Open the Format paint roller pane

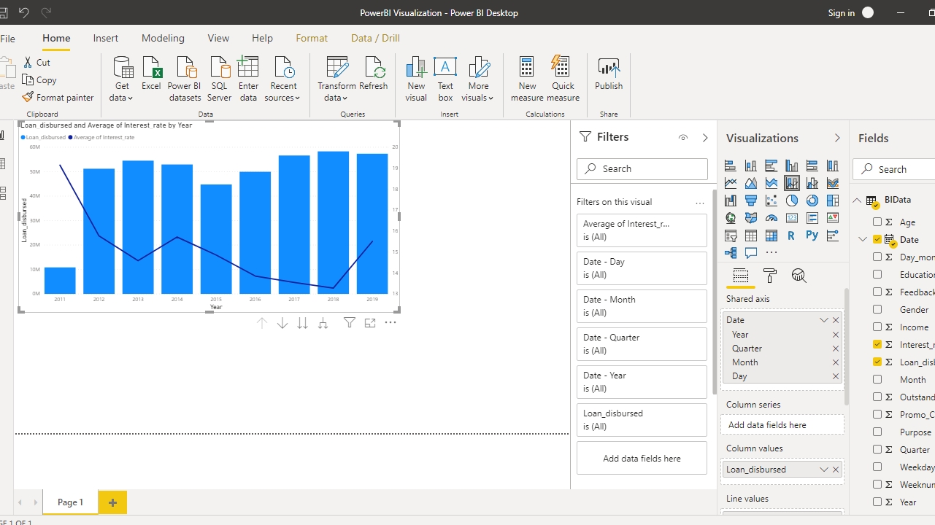(769, 276)
